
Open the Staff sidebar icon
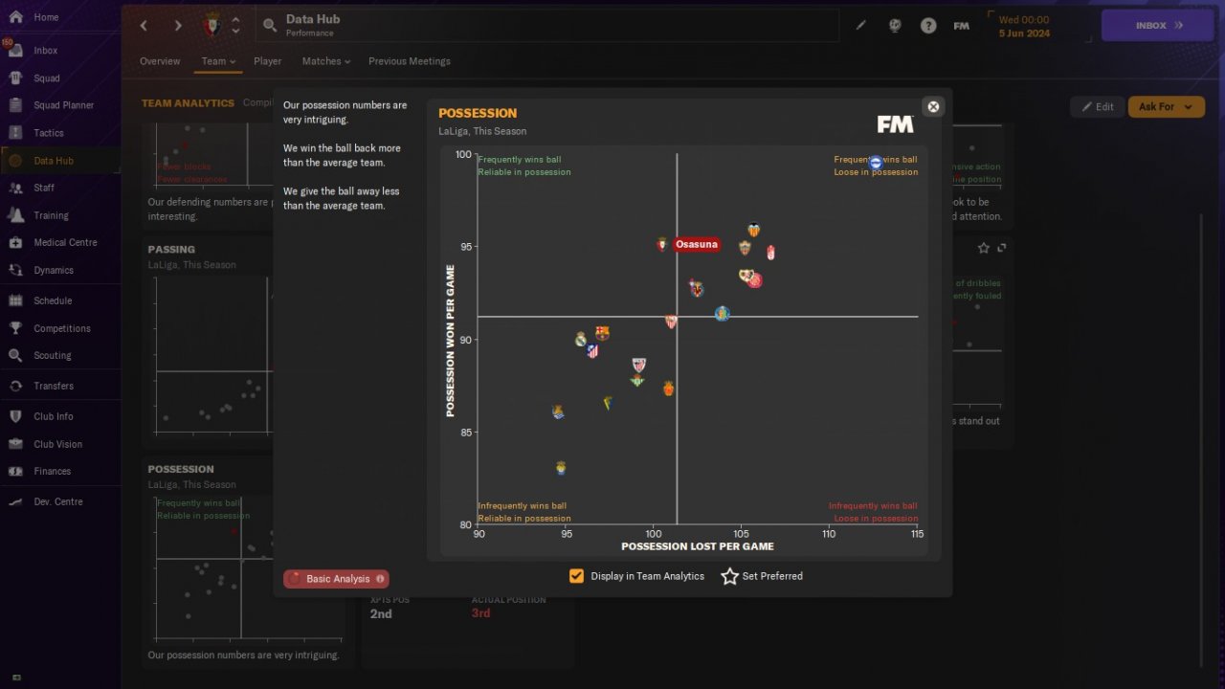[x=15, y=188]
